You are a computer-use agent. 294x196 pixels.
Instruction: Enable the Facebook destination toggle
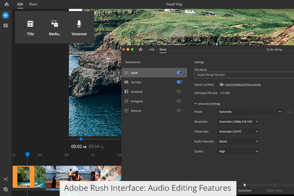179,92
